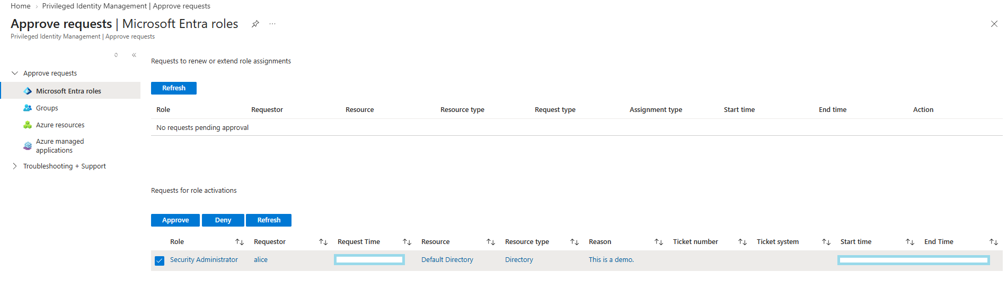Uncheck the Security Administrator request checkbox
The image size is (1007, 281).
tap(160, 260)
